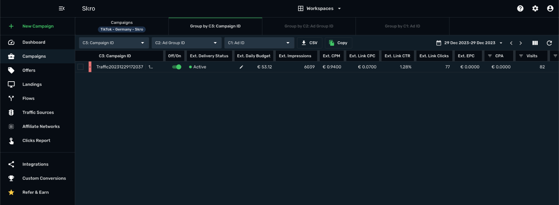Open the C3: Campaign ID dropdown
Image resolution: width=559 pixels, height=205 pixels.
pyautogui.click(x=114, y=43)
